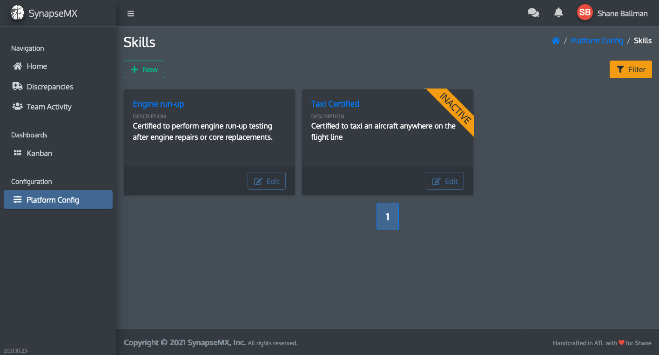Open the notifications bell
The image size is (659, 355).
[558, 13]
